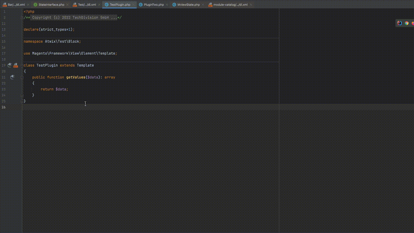Click the plugin icon beside class TestPlugin
The image size is (414, 233).
10,65
